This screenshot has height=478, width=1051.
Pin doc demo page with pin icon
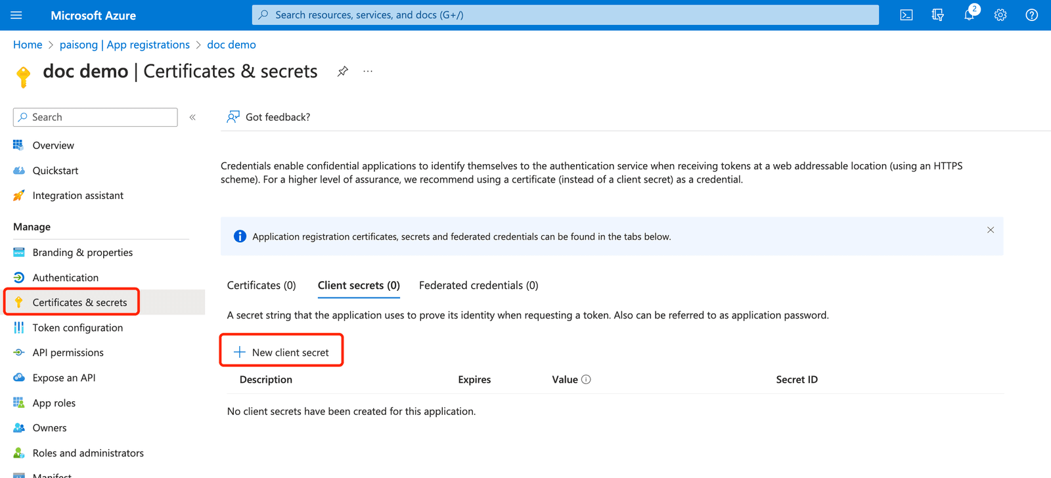pyautogui.click(x=343, y=72)
